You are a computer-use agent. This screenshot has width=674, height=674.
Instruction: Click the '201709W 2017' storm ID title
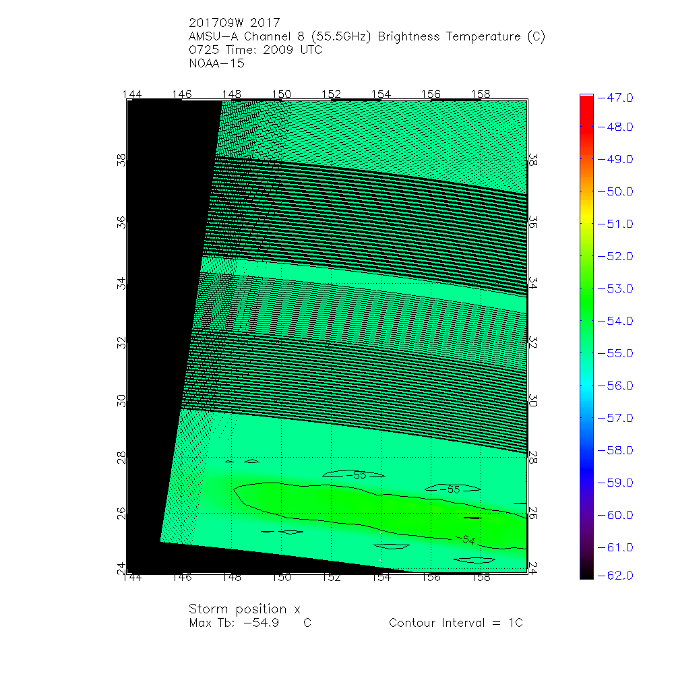tap(234, 22)
